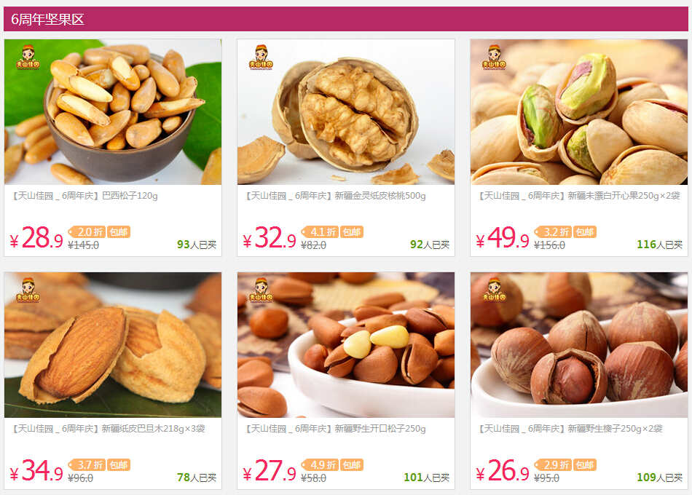Open the 新疆未漂白开心果250g×2袋 title link

click(578, 196)
